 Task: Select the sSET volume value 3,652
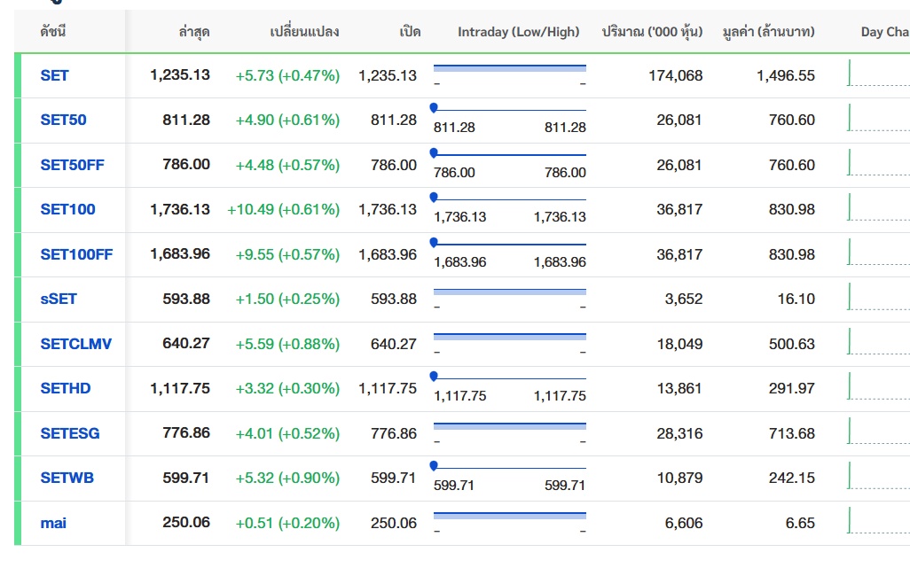click(x=684, y=300)
